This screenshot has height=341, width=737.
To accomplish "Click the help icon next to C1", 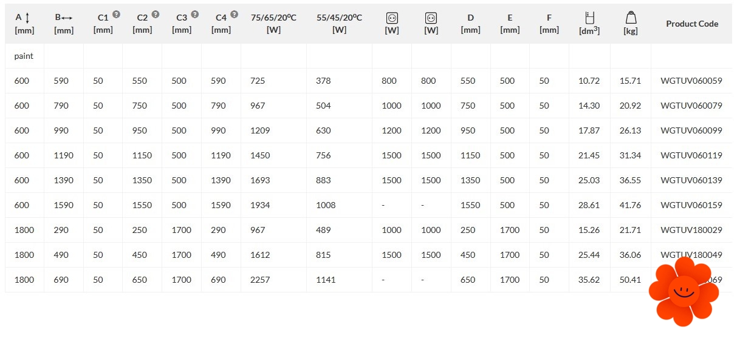I will click(x=116, y=14).
